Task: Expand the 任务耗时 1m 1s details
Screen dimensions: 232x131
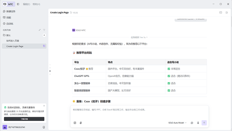Action: coord(139,37)
